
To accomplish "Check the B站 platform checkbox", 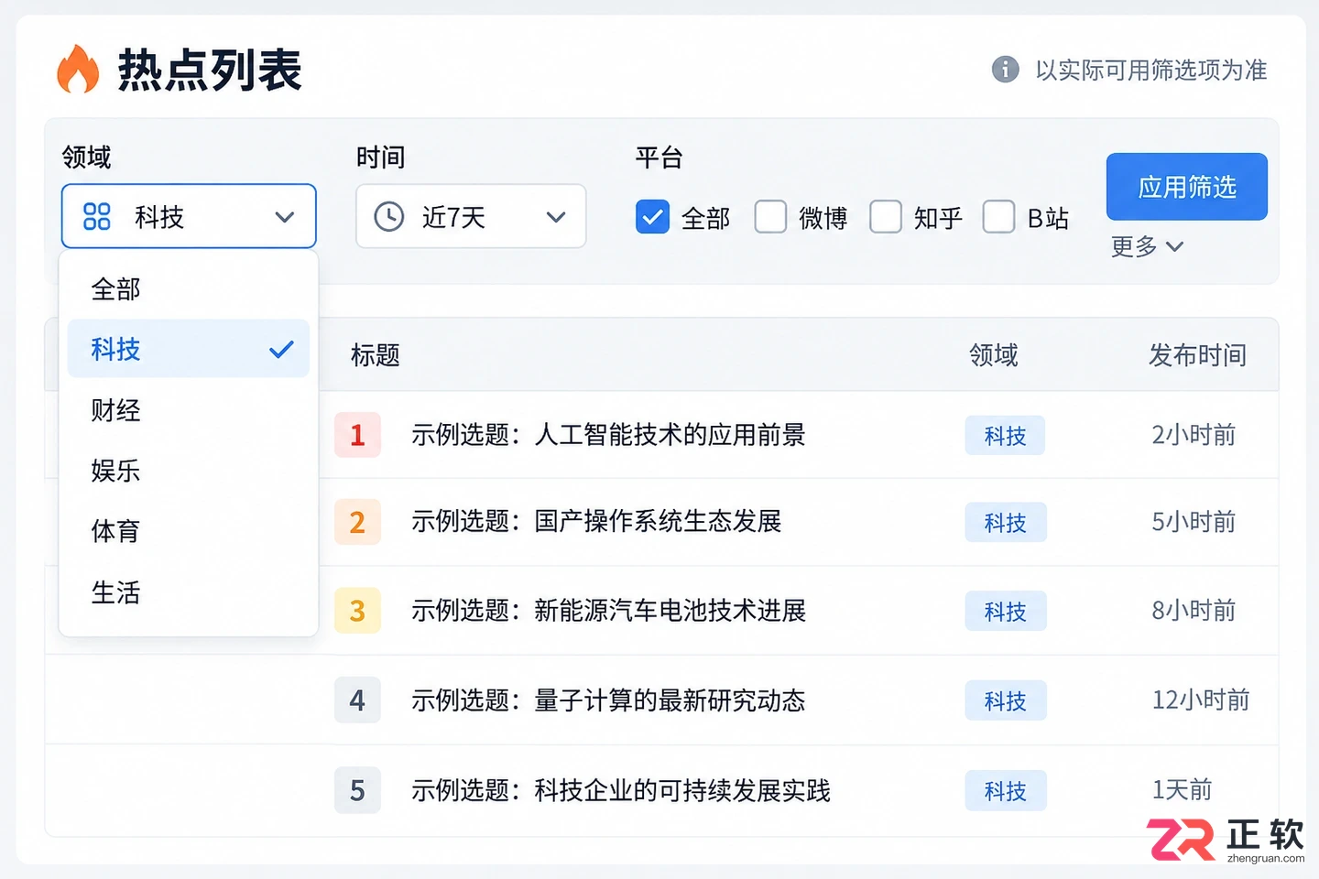I will click(x=998, y=217).
